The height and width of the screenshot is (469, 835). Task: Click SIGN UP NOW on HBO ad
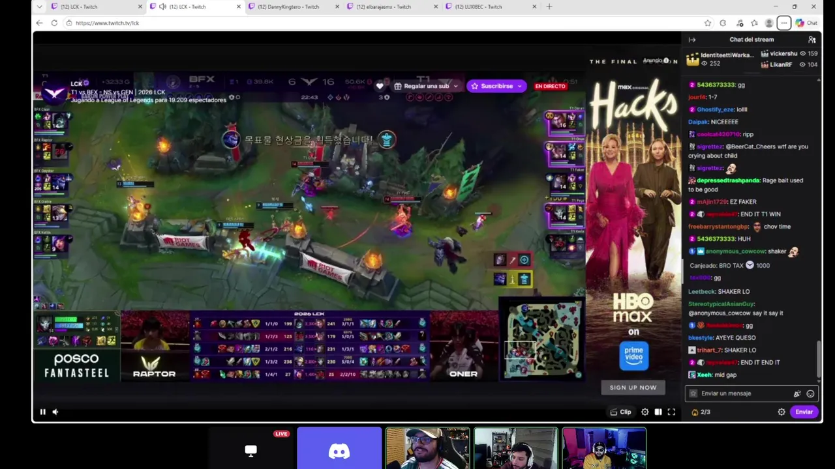click(633, 388)
